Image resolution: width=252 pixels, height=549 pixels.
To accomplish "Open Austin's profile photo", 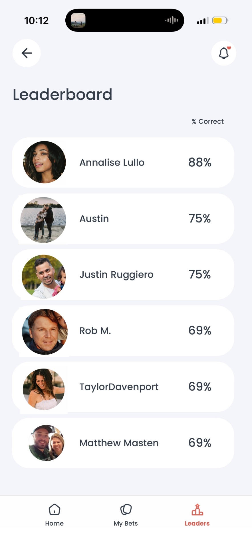I will coord(43,220).
